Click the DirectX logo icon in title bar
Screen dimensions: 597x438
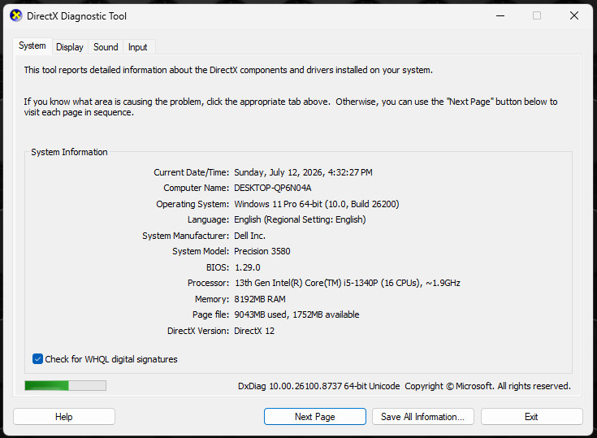16,15
